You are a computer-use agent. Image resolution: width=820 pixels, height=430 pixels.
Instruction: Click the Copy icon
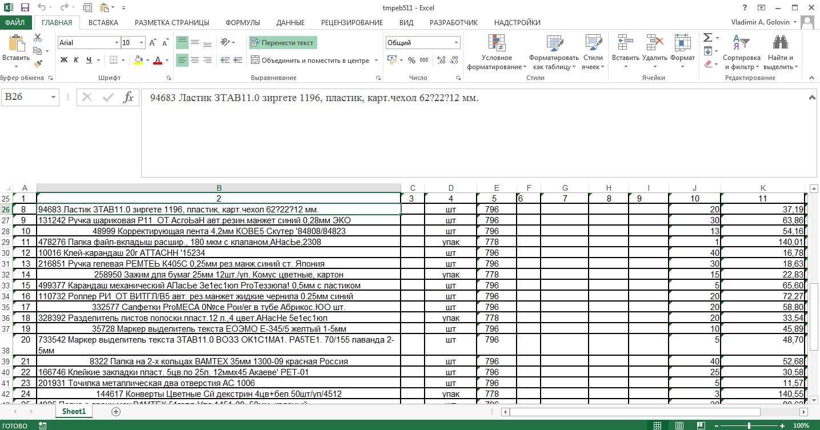[x=38, y=51]
